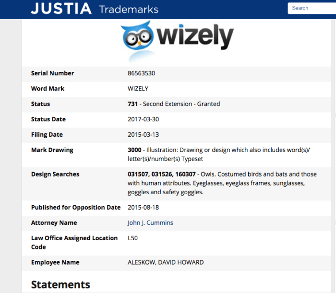Click the Design Searches row label
Screen dimensions: 336x293
click(55, 174)
